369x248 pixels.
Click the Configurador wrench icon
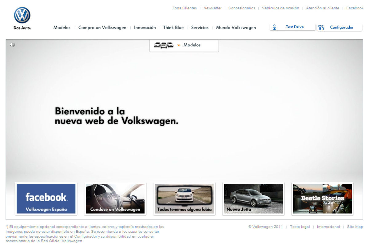tap(321, 27)
